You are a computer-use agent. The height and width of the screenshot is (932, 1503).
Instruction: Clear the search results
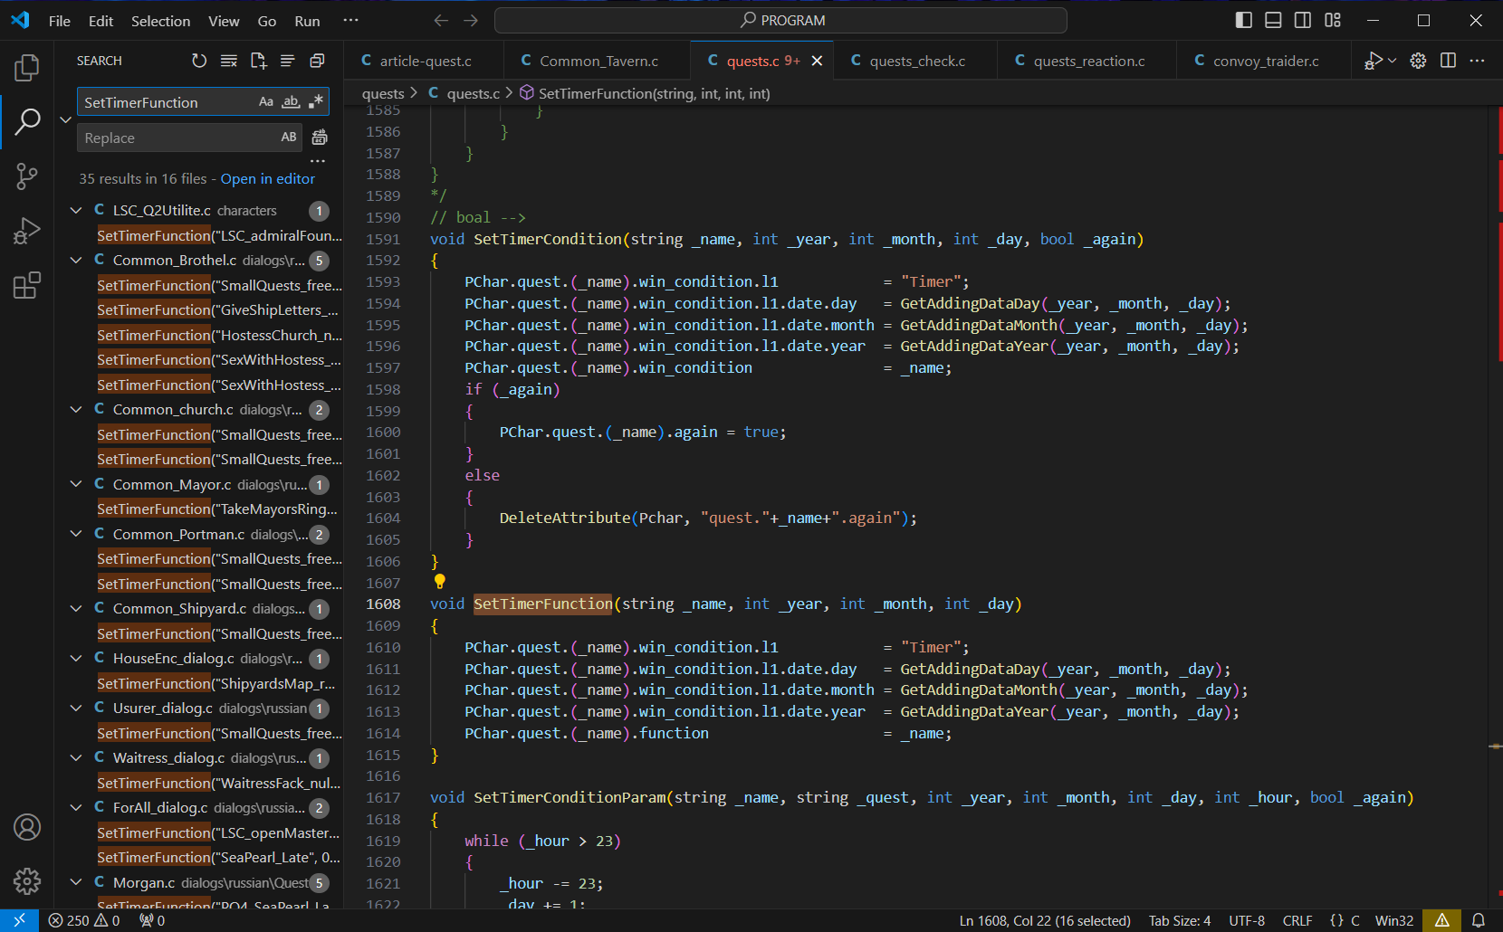coord(229,61)
